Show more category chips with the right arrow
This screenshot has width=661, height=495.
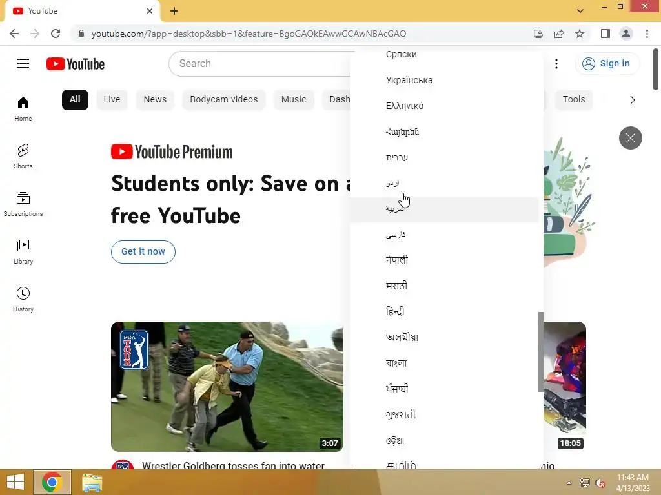632,100
